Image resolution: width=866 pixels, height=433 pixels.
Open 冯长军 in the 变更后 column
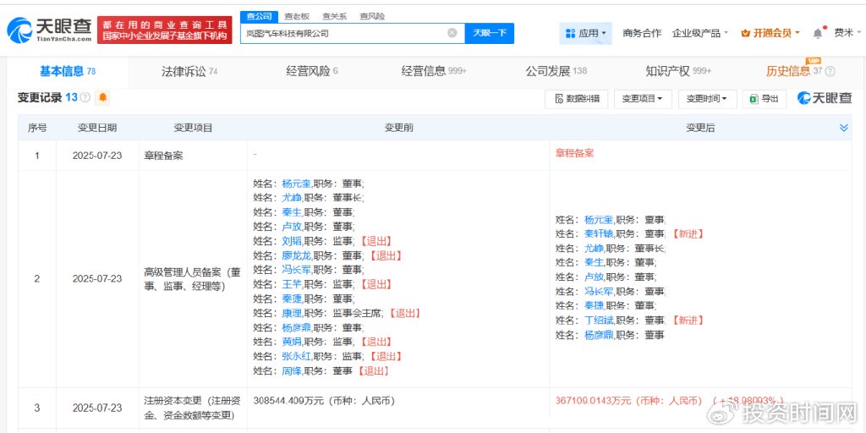[x=599, y=291]
